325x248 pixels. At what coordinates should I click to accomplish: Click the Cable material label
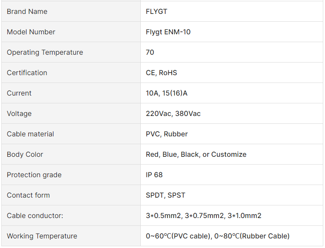[30, 134]
